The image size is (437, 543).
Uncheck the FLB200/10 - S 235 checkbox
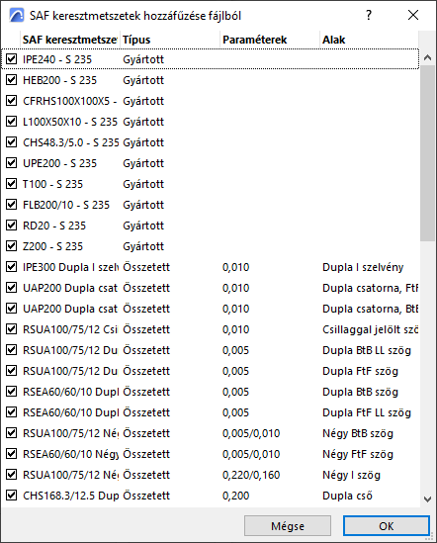point(12,205)
